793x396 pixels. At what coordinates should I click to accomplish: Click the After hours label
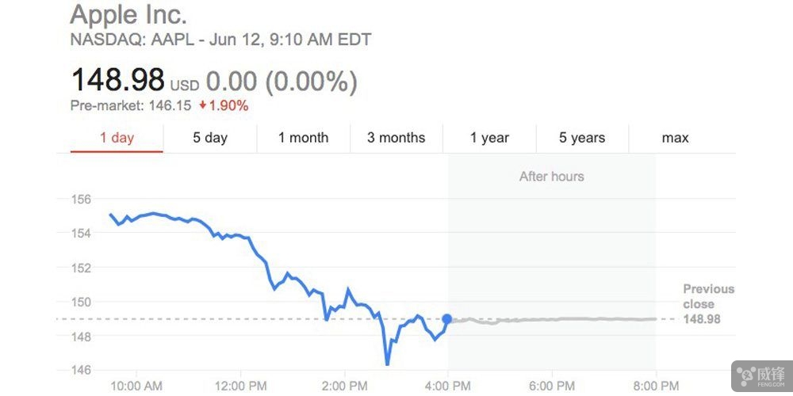[551, 176]
